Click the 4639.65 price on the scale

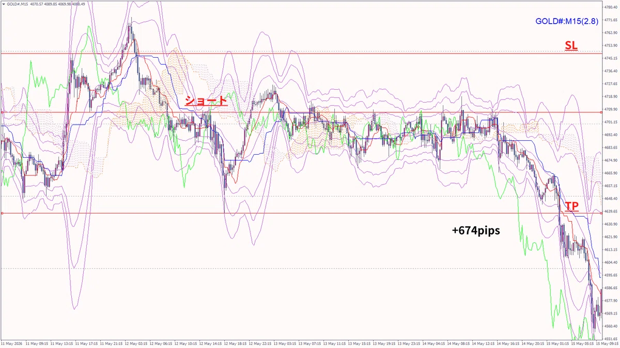click(x=611, y=211)
